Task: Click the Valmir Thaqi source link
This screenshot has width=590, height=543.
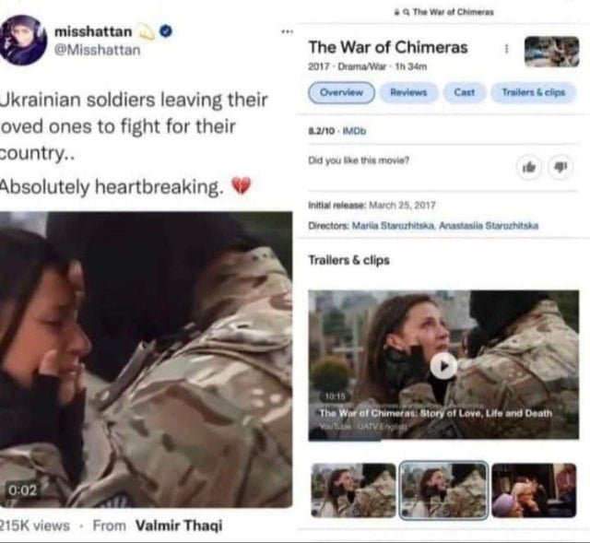Action: (179, 525)
